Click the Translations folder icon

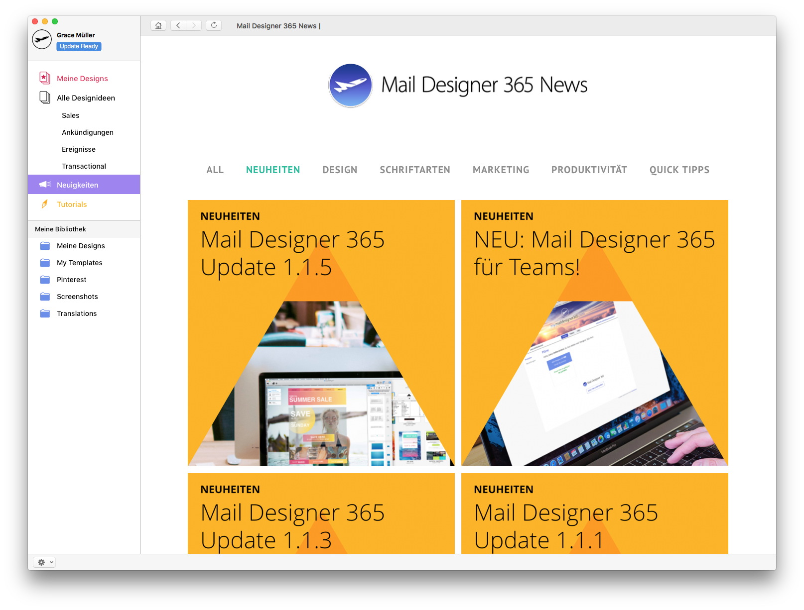(45, 313)
